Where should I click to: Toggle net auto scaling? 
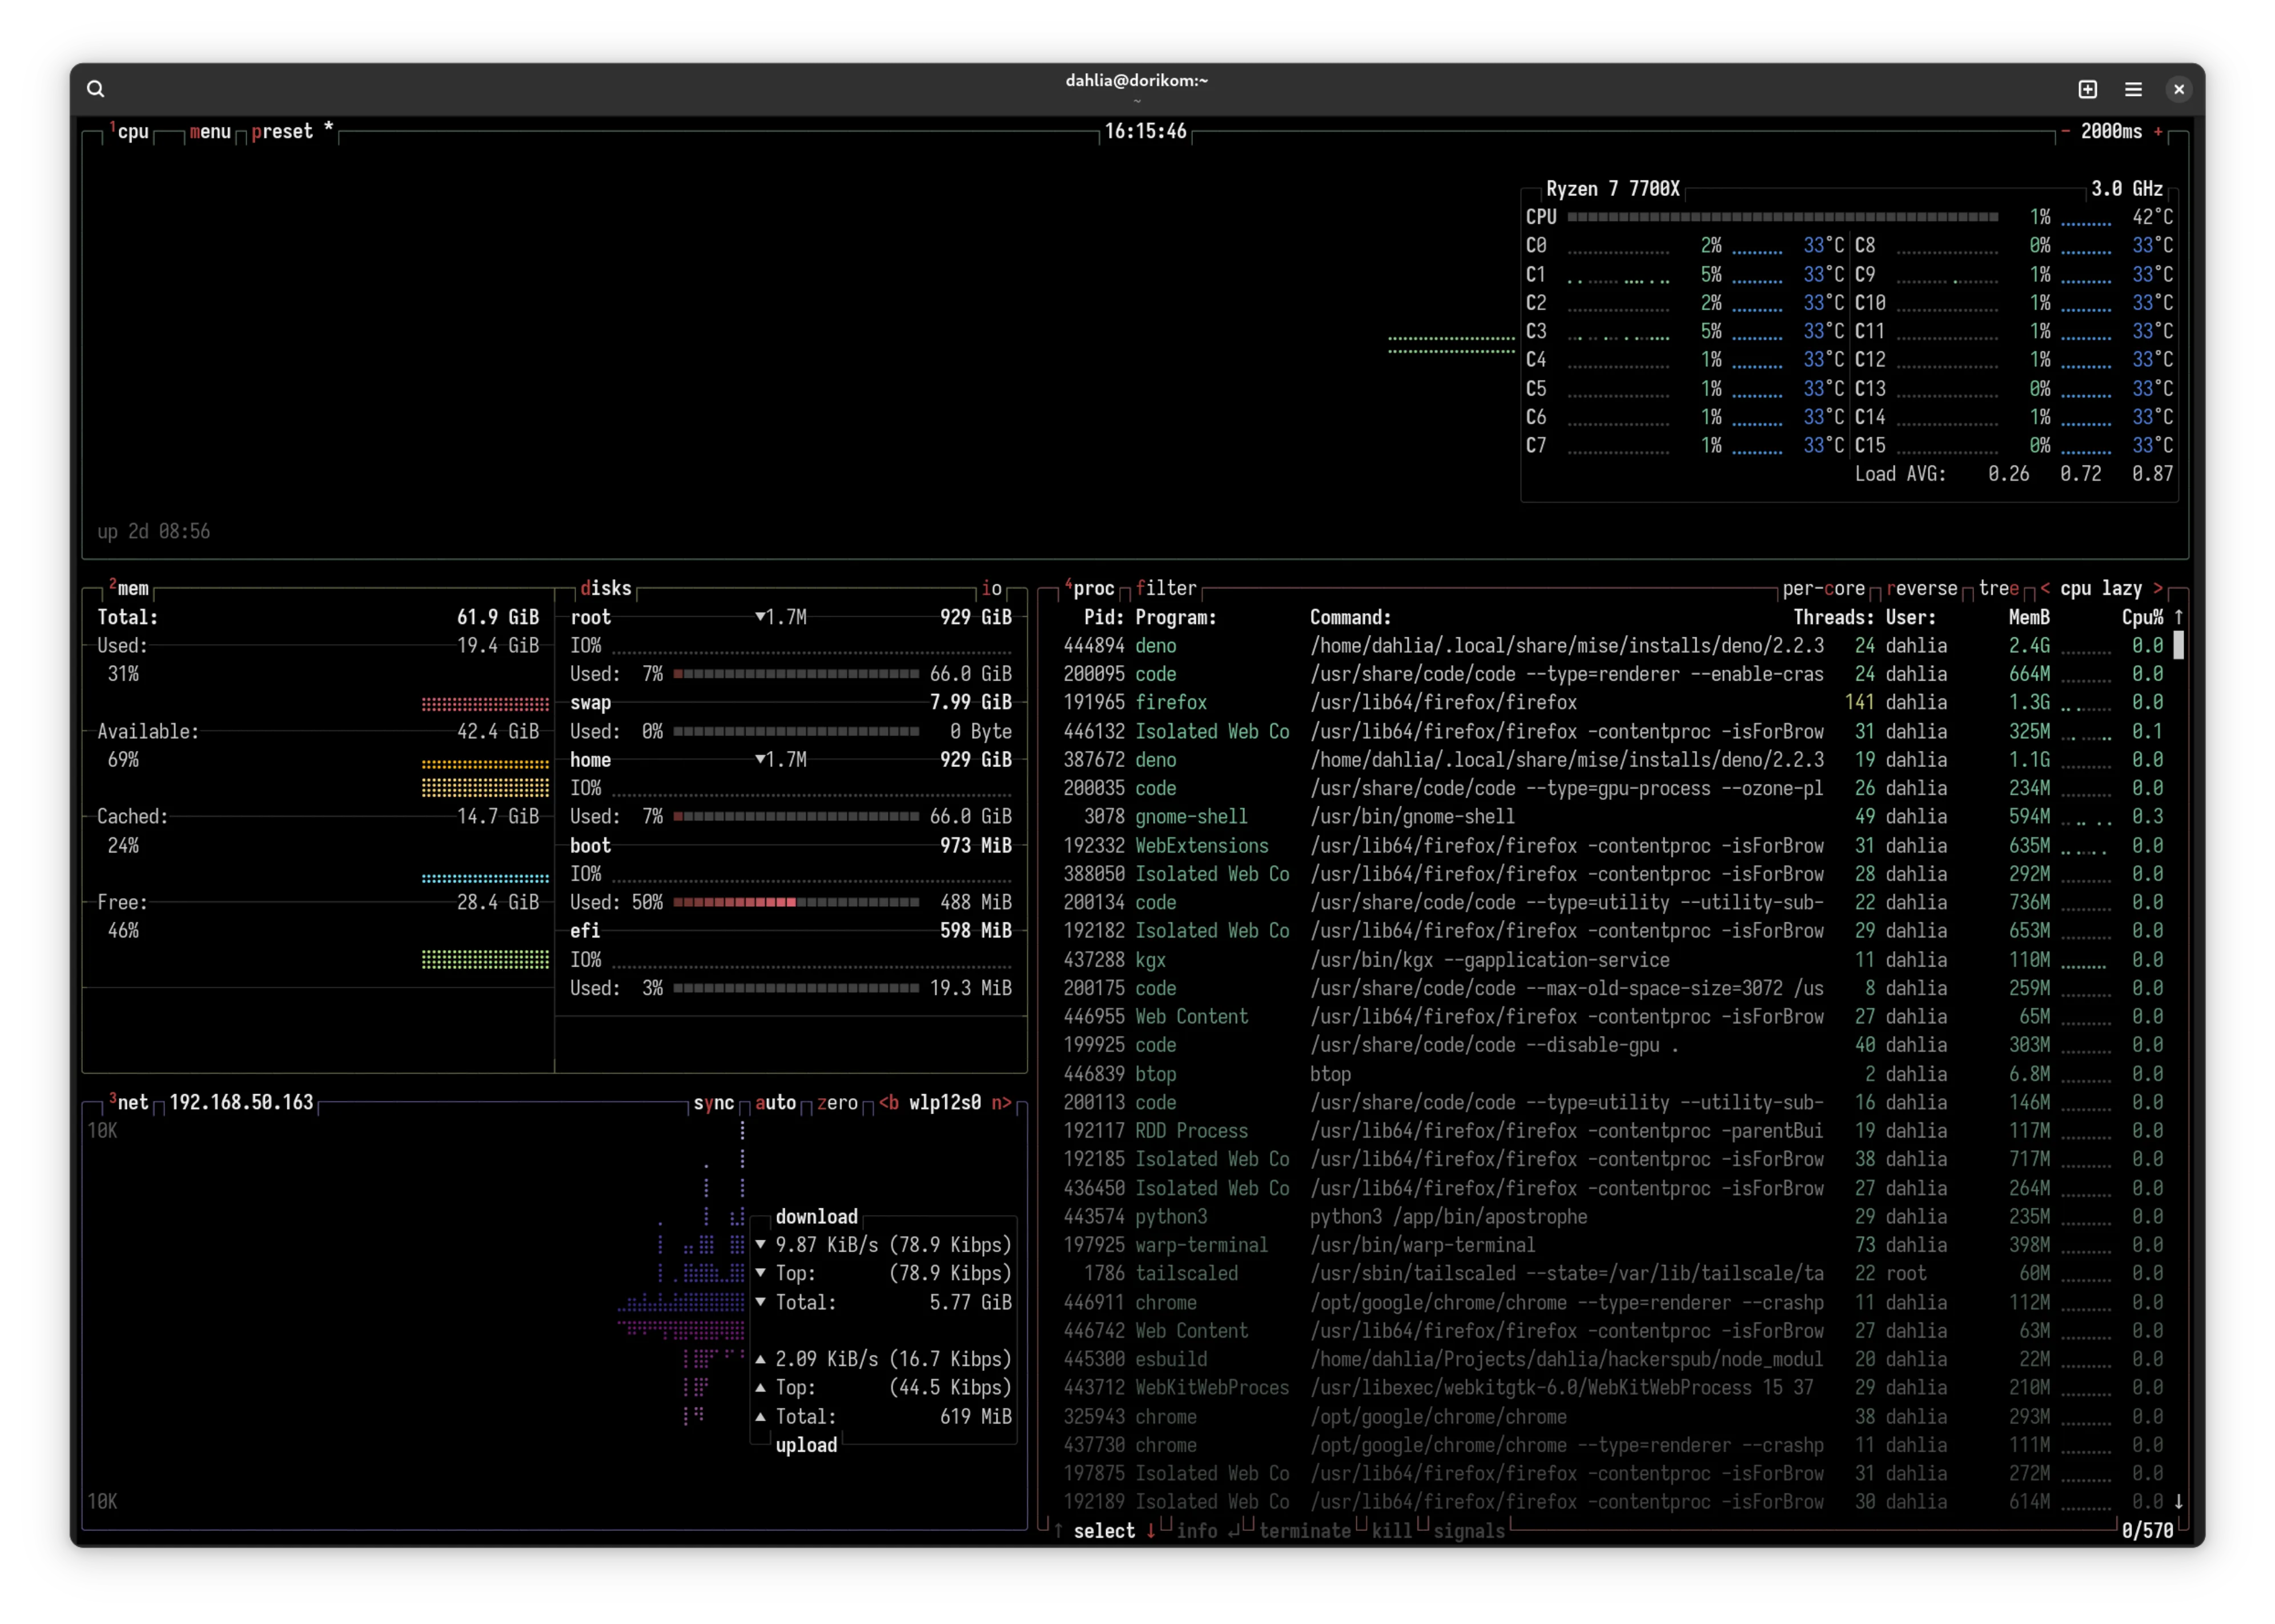tap(776, 1102)
